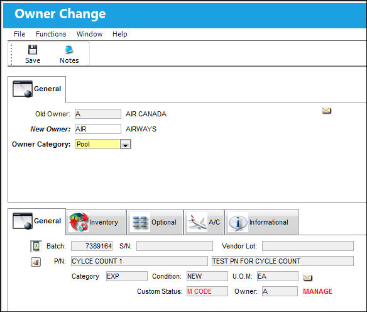Open the Notes icon in toolbar

tap(69, 50)
